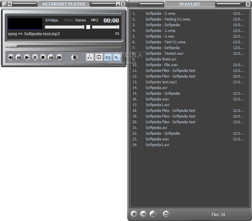Image resolution: width=252 pixels, height=221 pixels.
Task: Select playlist item 15 Softpedia - Softpedia
Action: coord(190,93)
